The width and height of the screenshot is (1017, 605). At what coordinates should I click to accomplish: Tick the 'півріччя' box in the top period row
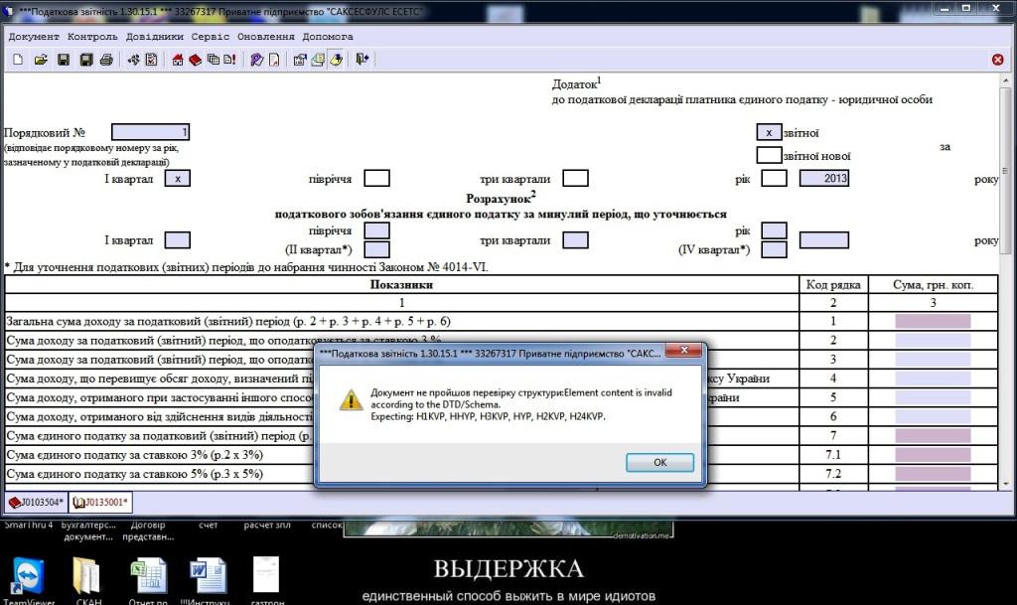375,179
